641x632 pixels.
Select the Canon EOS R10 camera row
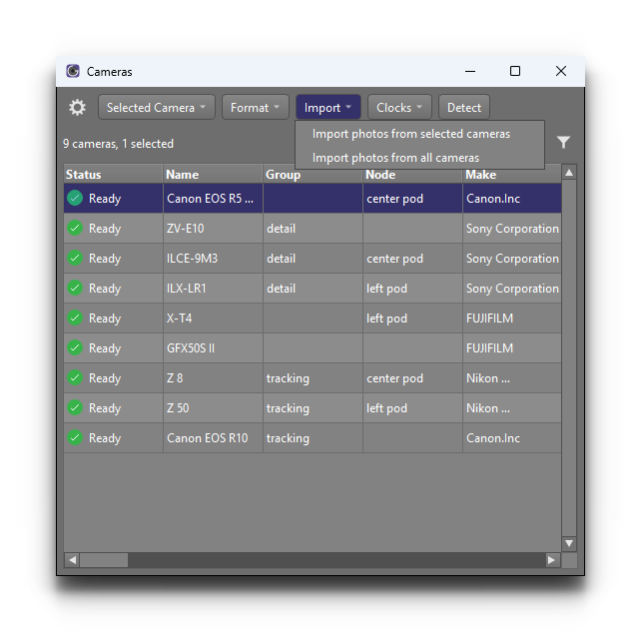click(x=313, y=438)
